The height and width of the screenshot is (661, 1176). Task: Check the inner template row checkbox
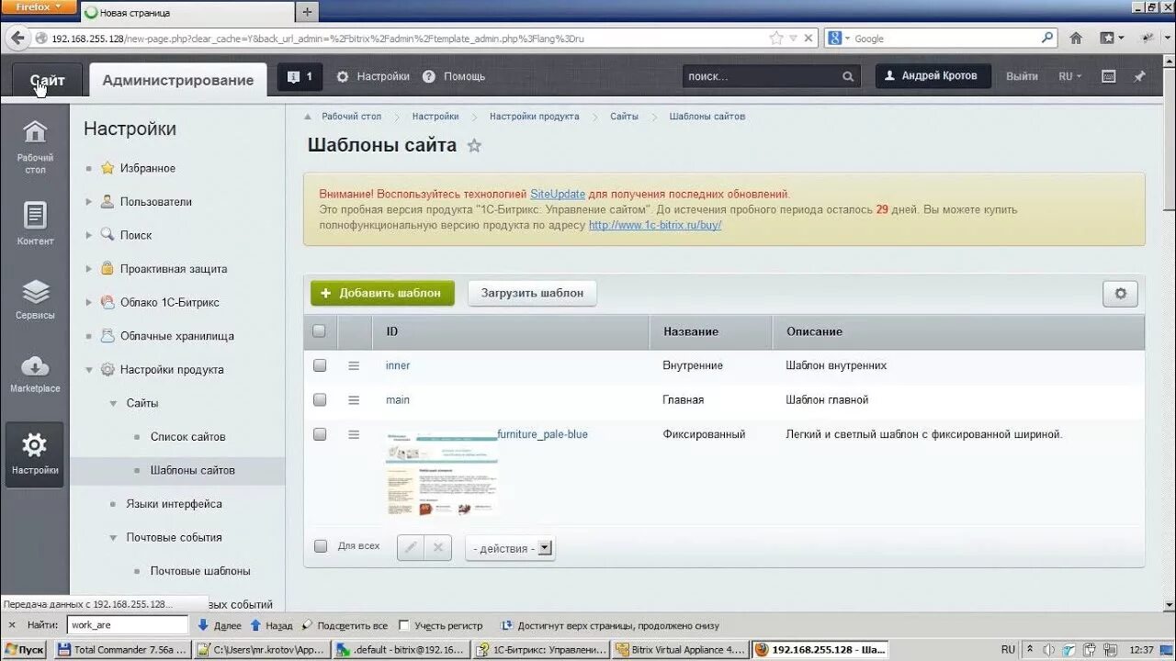click(x=320, y=365)
